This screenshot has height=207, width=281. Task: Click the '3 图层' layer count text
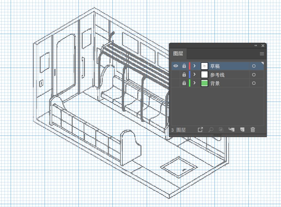coord(178,130)
